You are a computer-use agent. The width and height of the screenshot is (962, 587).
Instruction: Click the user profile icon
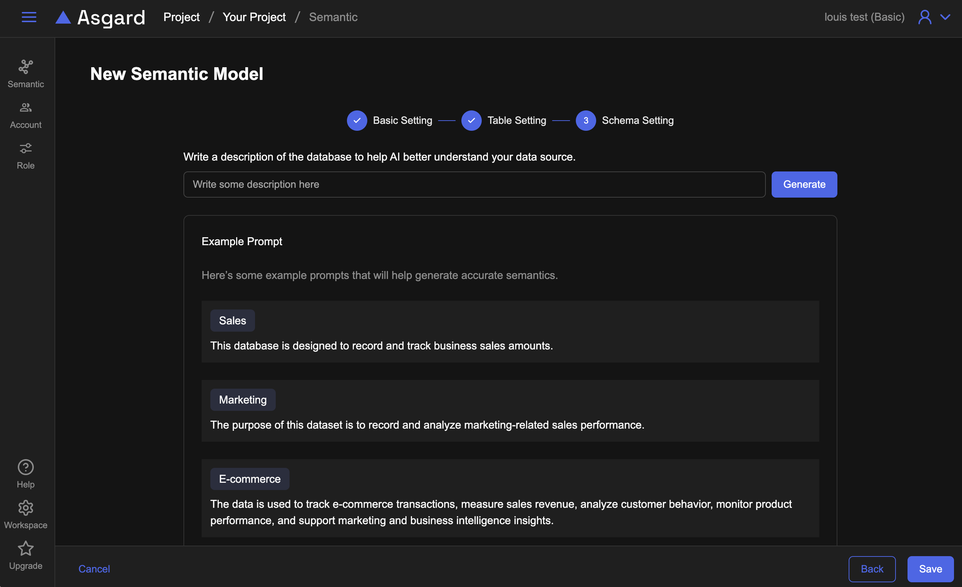coord(924,17)
